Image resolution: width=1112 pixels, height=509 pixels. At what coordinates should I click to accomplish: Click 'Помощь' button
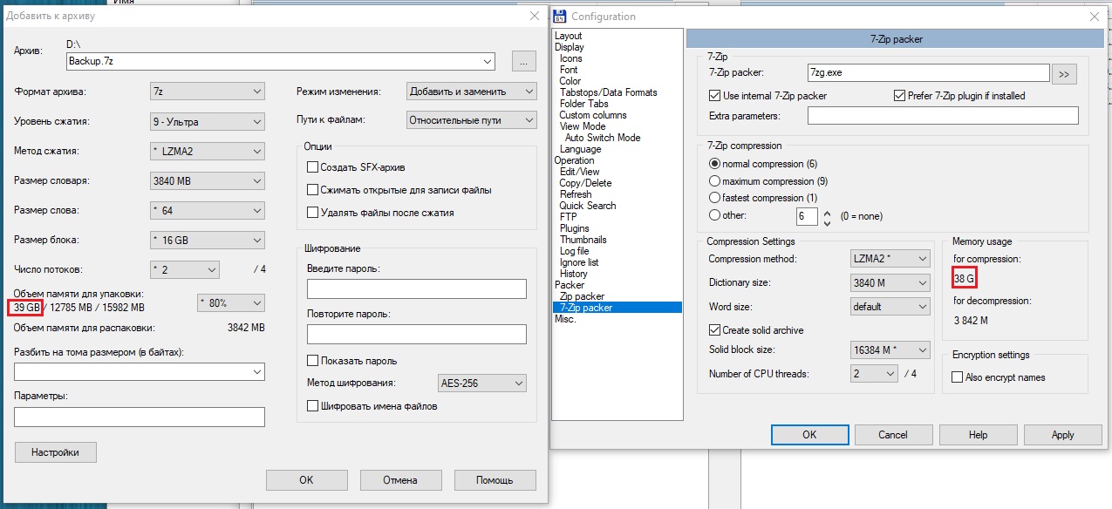[495, 479]
